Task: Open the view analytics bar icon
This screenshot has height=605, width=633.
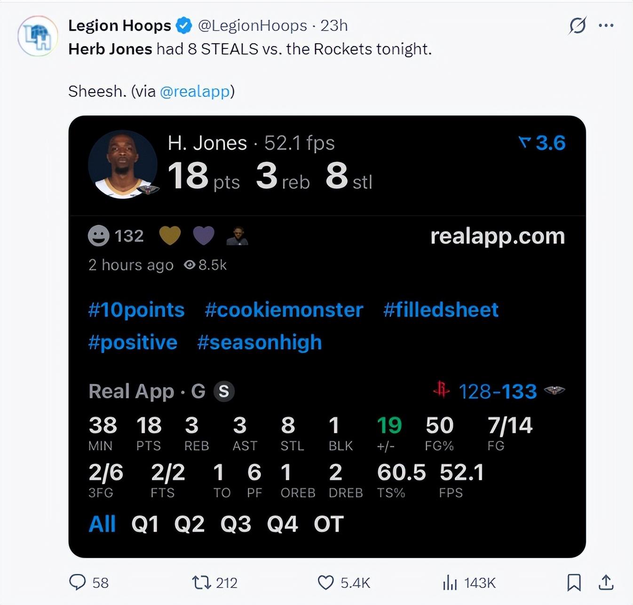Action: coord(450,582)
